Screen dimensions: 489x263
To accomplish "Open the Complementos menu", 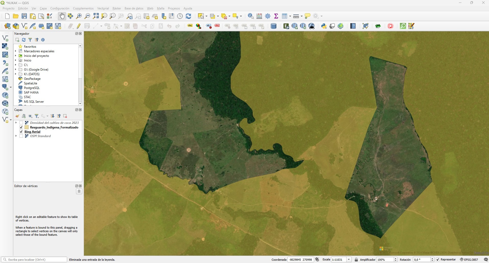I will click(83, 8).
